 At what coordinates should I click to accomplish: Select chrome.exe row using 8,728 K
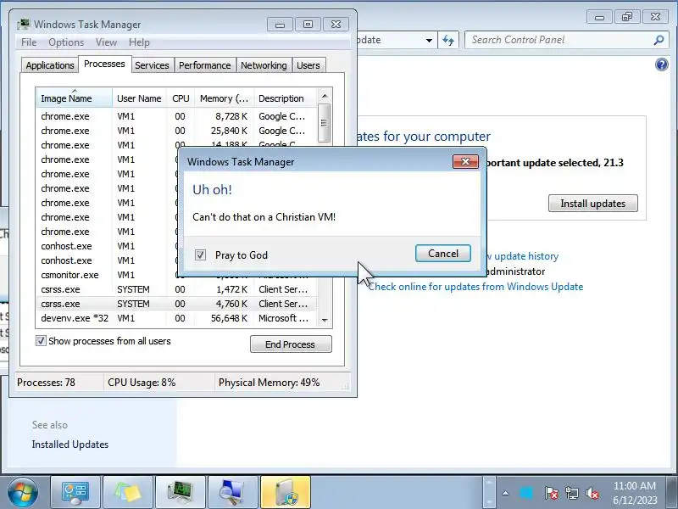click(x=176, y=116)
